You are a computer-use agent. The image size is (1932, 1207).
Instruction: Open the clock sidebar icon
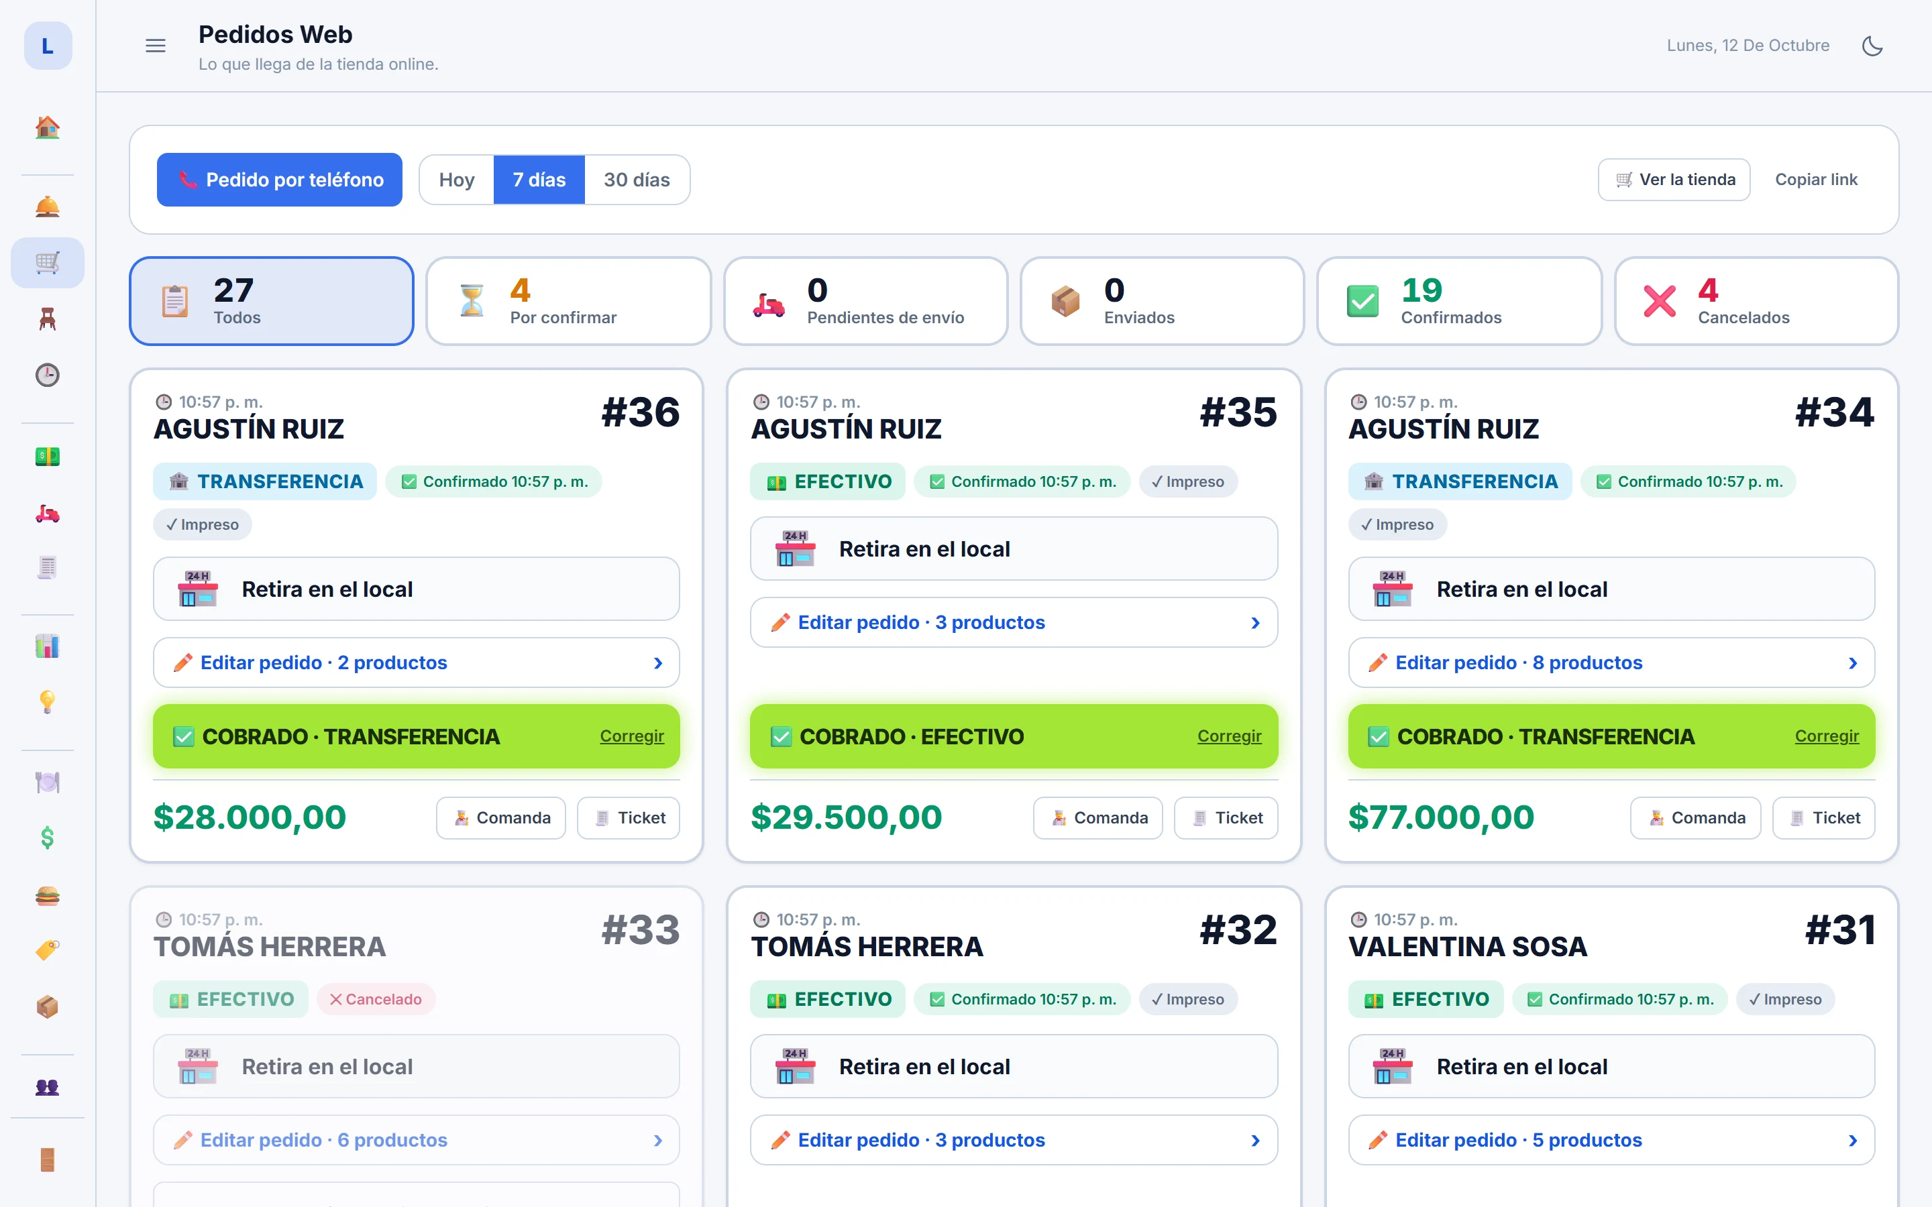tap(47, 374)
